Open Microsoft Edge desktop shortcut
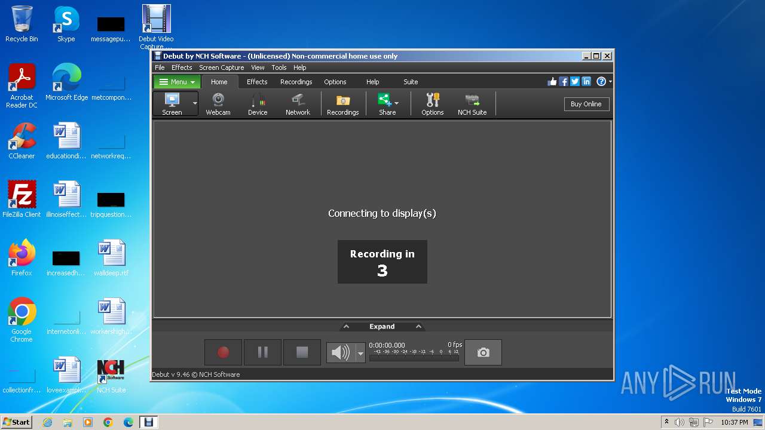Viewport: 765px width, 430px height. 66,82
